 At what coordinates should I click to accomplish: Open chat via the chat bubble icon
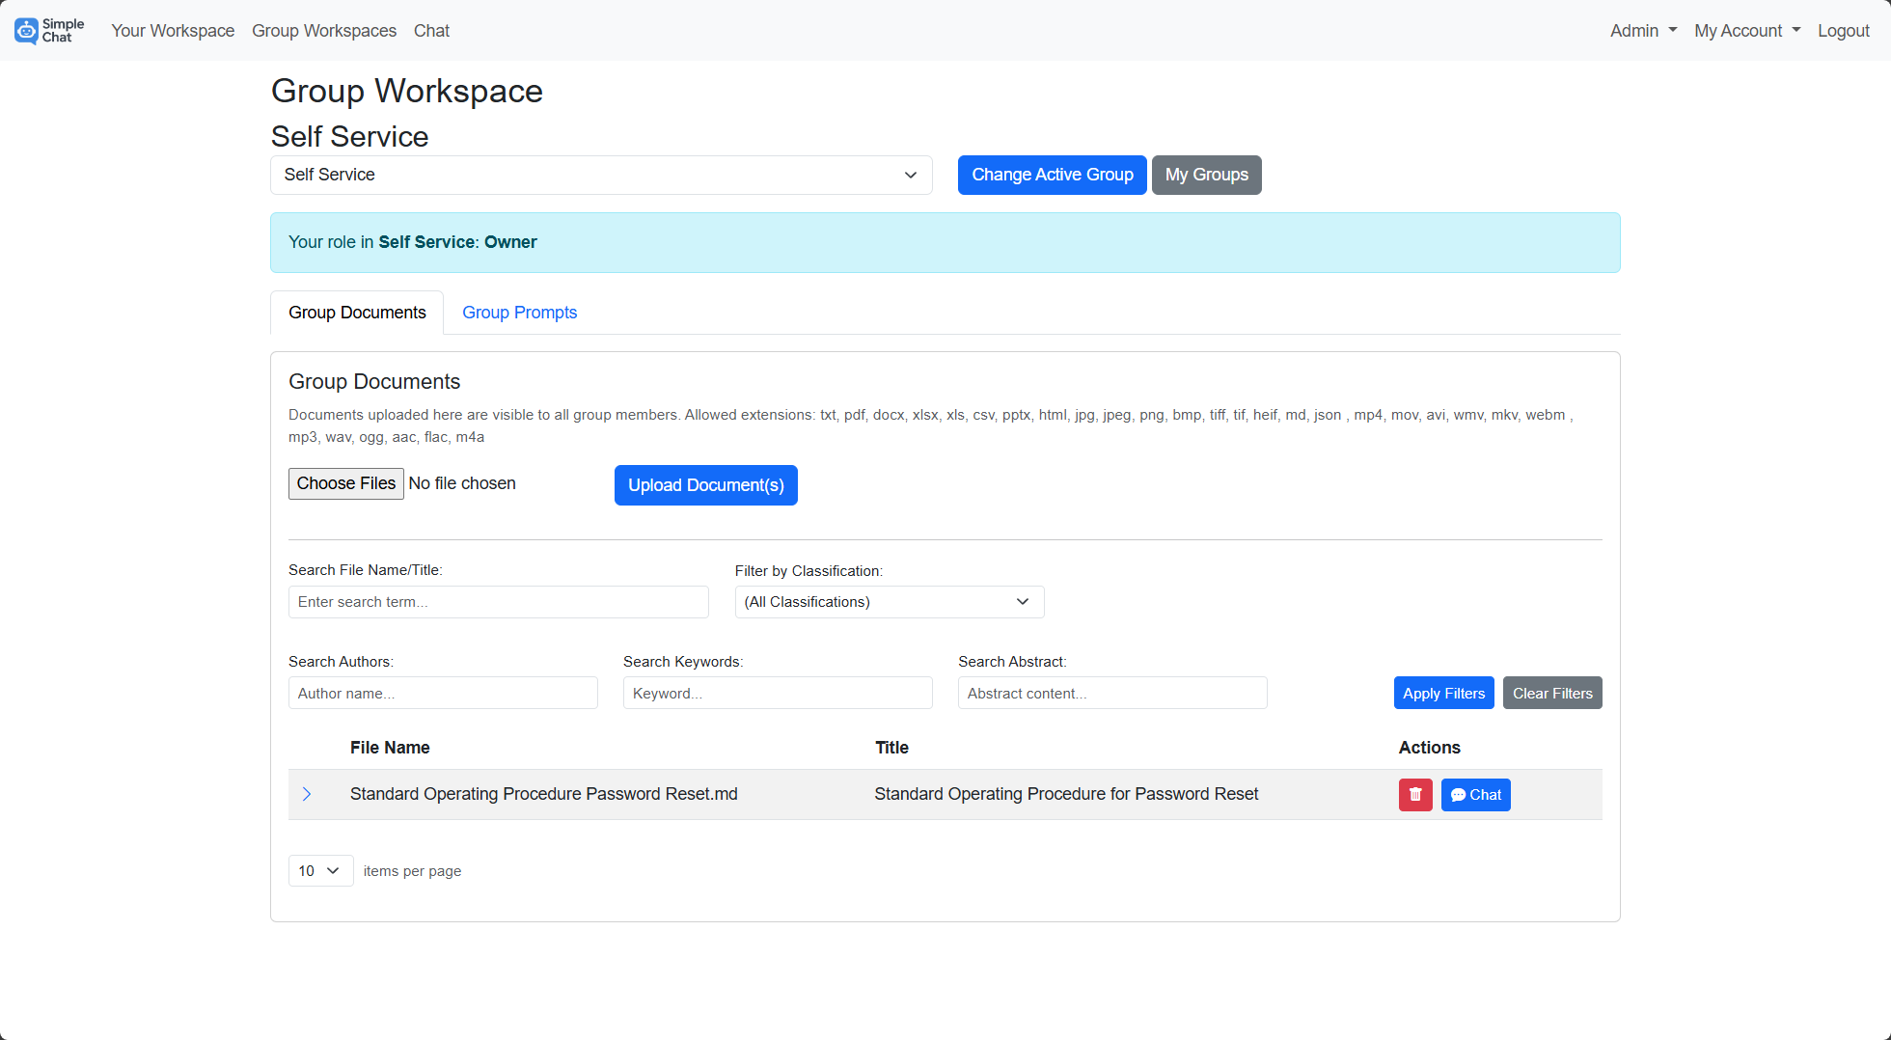(x=1475, y=794)
